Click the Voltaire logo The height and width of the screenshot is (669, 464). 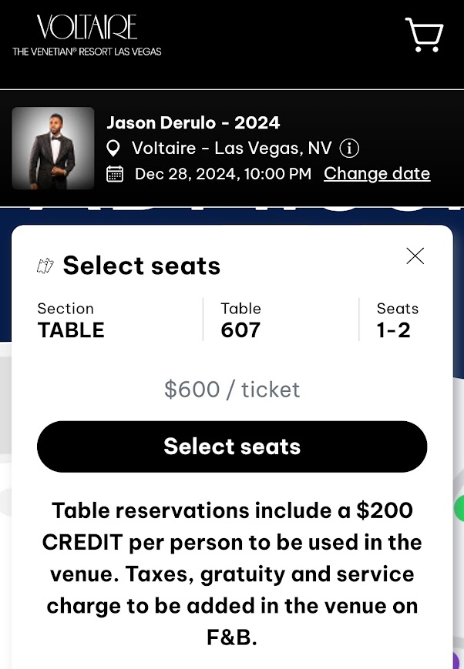tap(86, 36)
